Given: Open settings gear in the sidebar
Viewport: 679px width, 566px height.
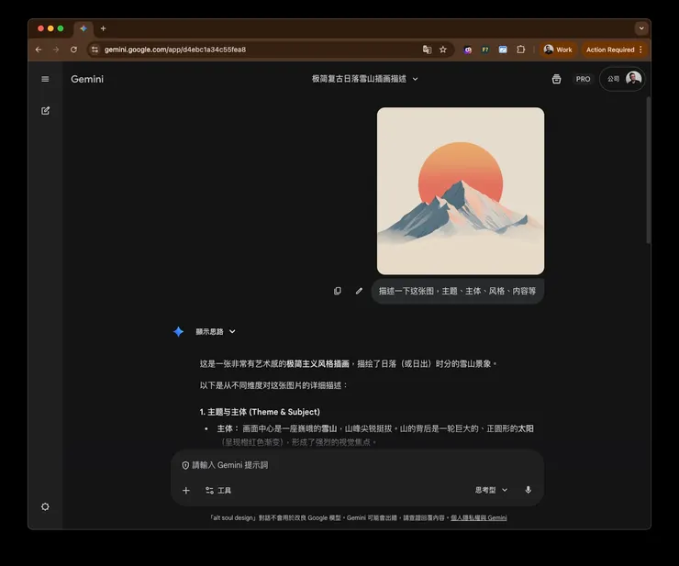Looking at the screenshot, I should point(45,506).
